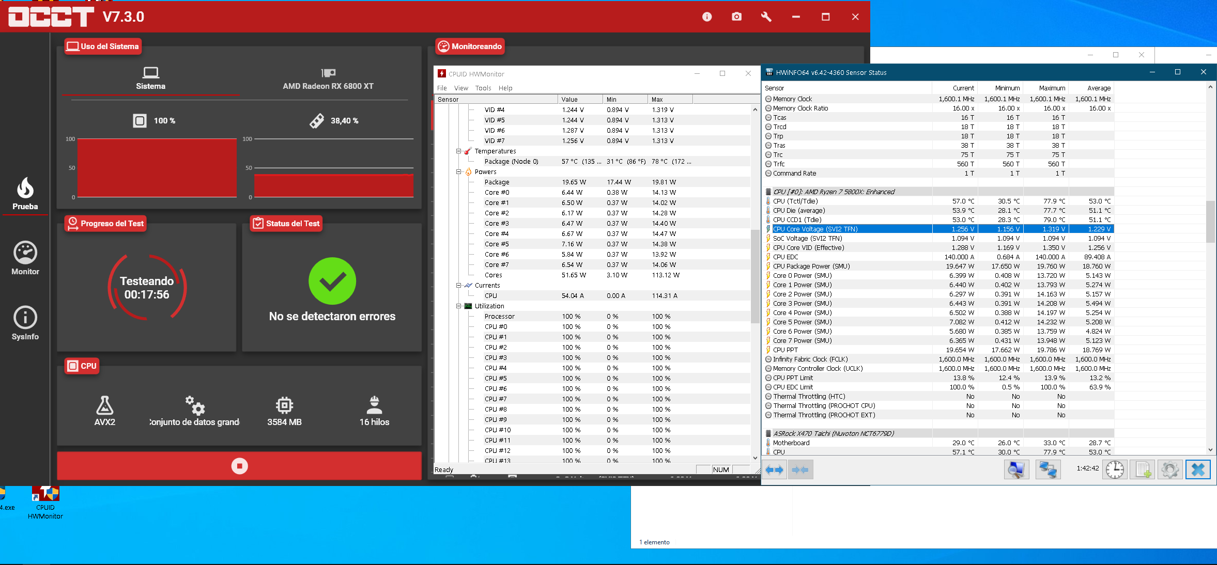Open CPUID HWMonitor desktop shortcut
This screenshot has height=565, width=1217.
pyautogui.click(x=45, y=502)
